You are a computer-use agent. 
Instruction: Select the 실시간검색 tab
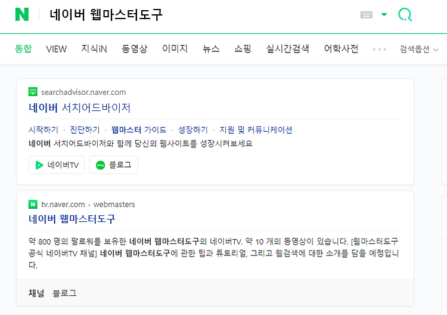coord(288,49)
